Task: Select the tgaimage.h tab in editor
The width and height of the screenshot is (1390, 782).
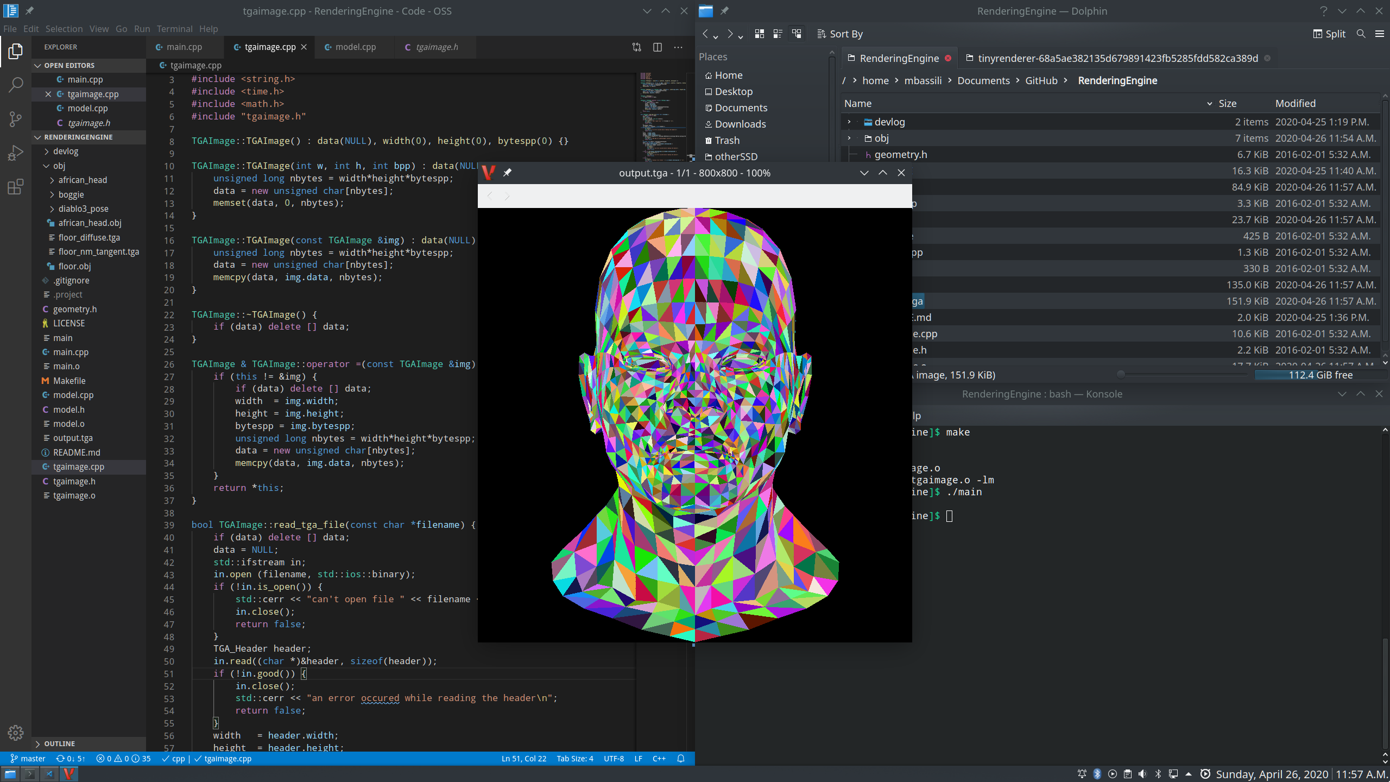Action: coord(435,47)
